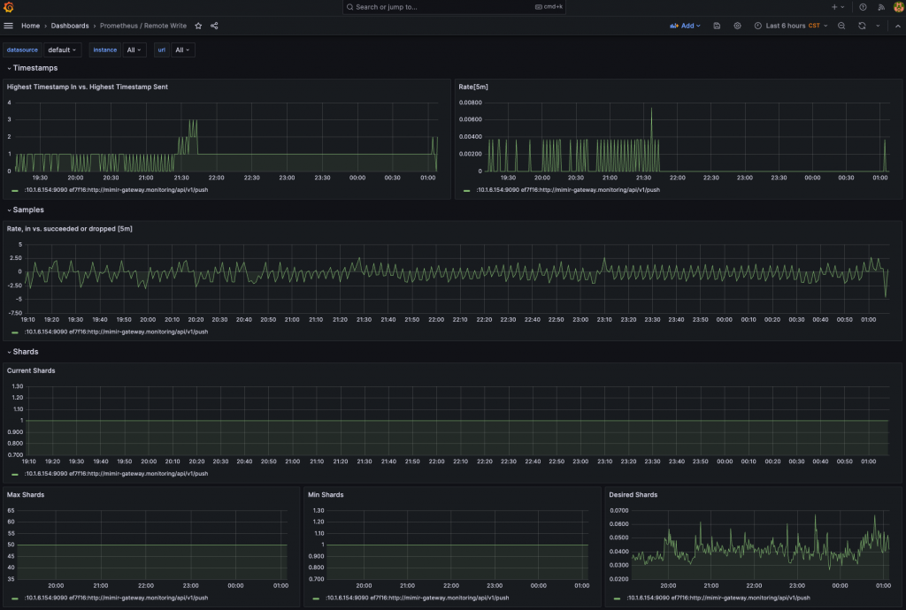Open dashboard settings gear
Screen dimensions: 906x610
point(737,26)
